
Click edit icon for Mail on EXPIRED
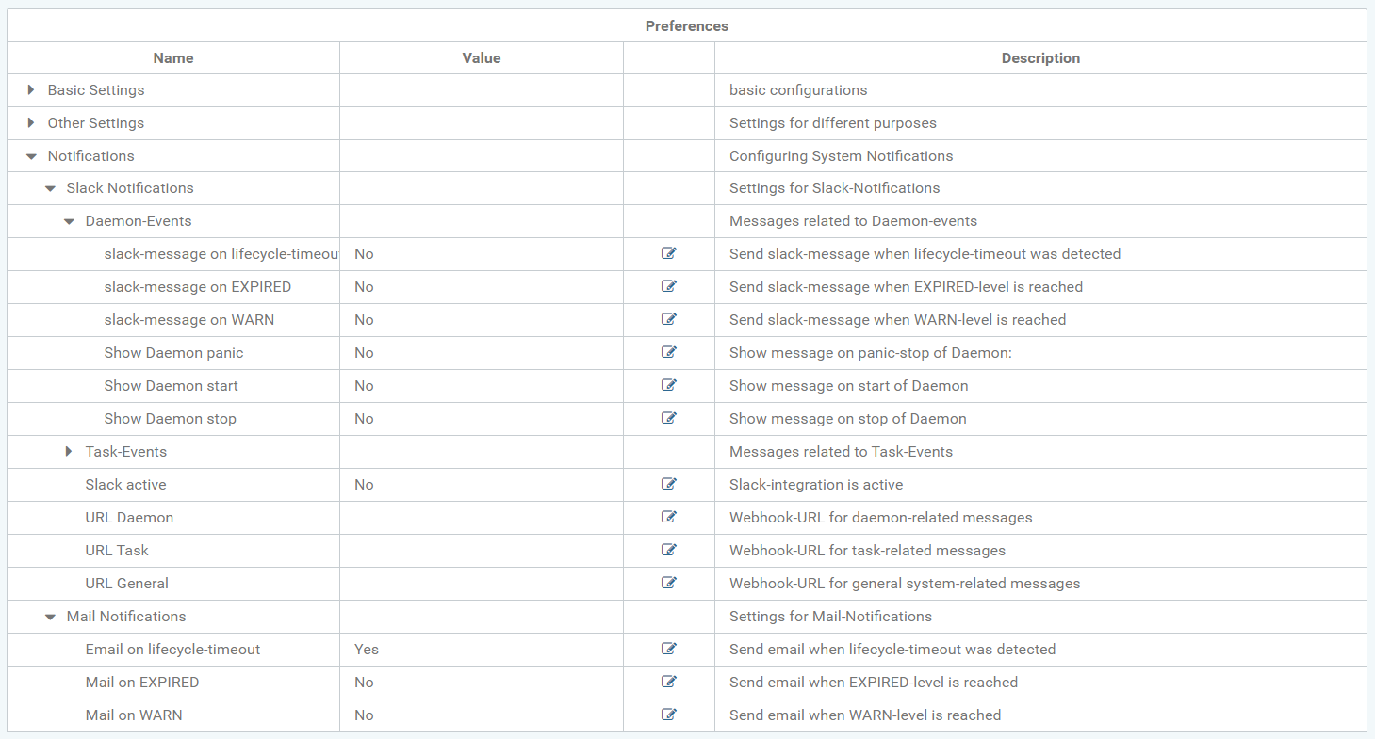point(669,682)
